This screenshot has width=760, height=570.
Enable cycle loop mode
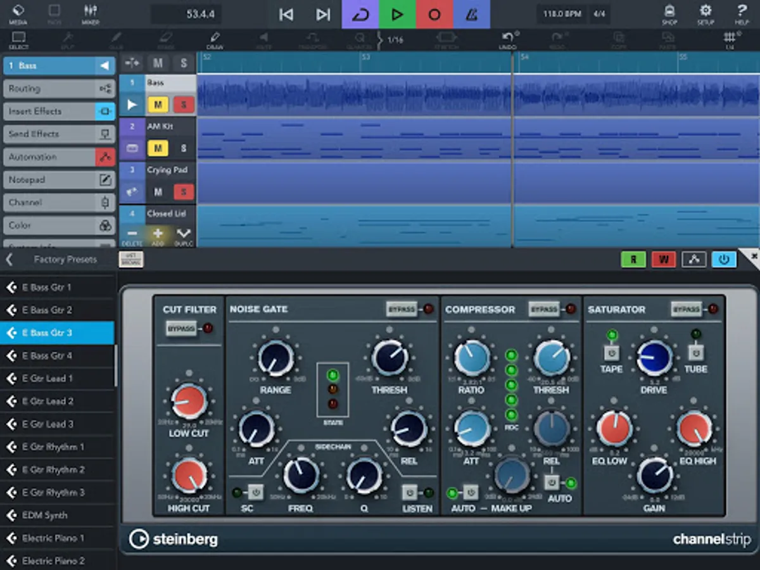coord(360,15)
